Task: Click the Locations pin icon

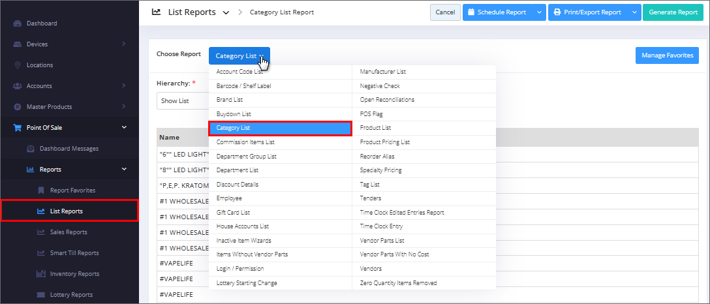Action: (17, 65)
